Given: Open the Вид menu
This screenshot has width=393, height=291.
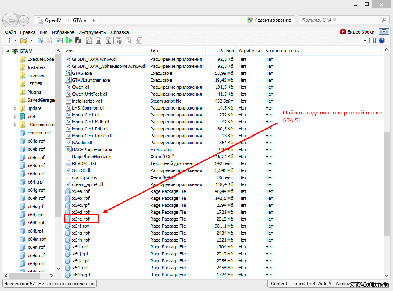Looking at the screenshot, I should [43, 32].
